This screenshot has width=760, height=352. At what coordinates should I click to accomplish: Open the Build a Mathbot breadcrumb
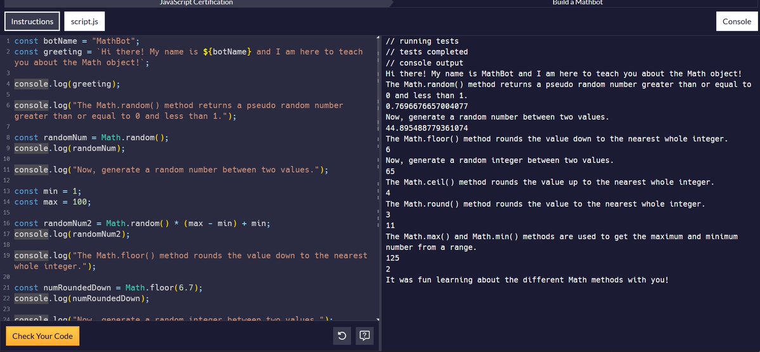577,3
